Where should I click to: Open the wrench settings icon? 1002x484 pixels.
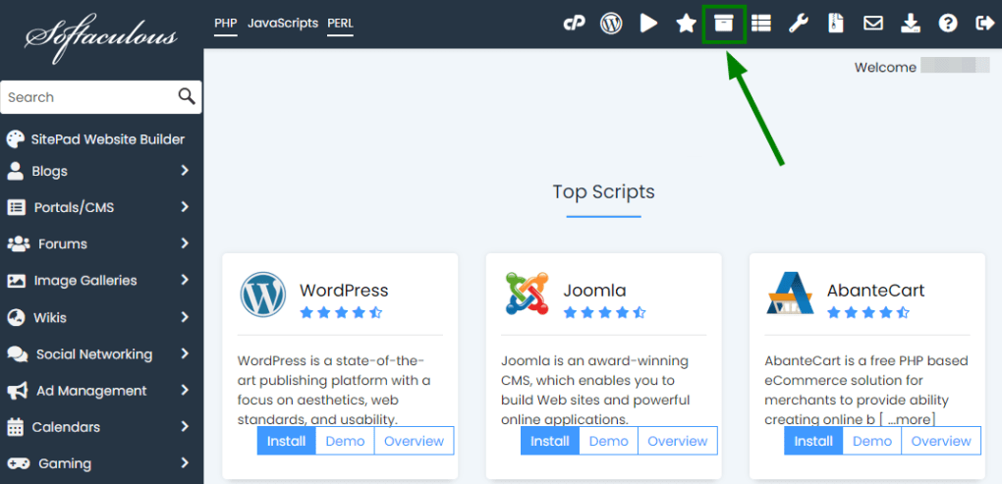pyautogui.click(x=798, y=24)
